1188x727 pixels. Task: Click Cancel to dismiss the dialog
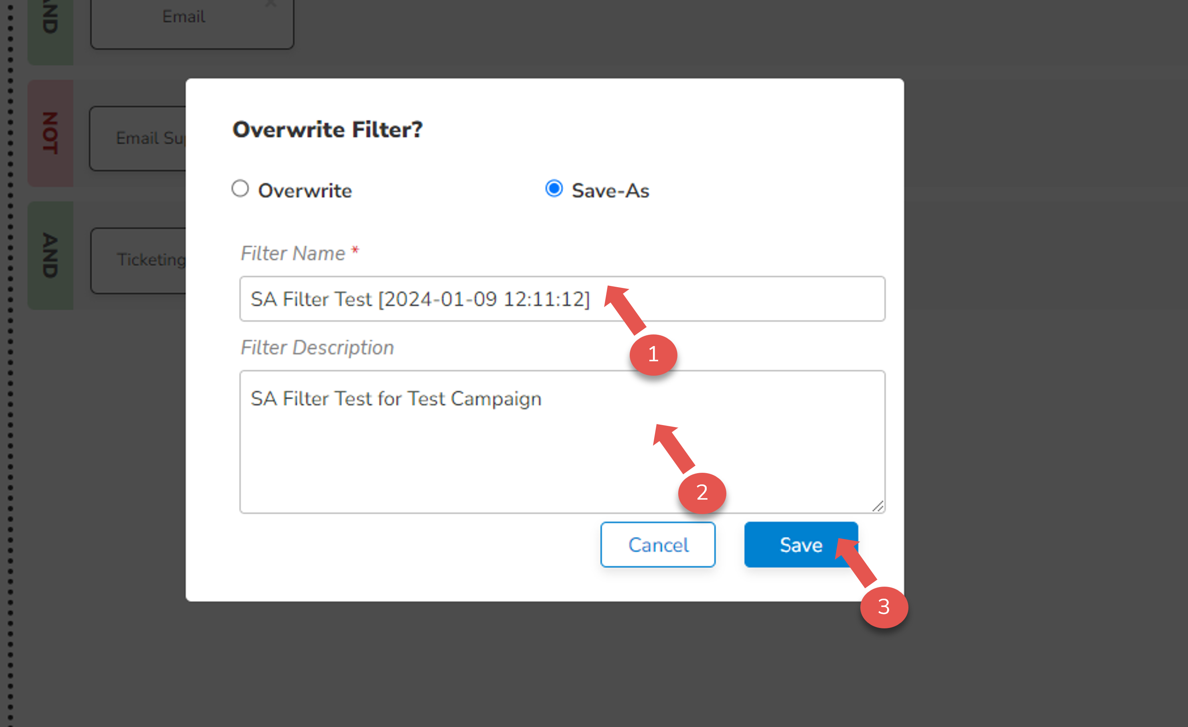(x=658, y=545)
